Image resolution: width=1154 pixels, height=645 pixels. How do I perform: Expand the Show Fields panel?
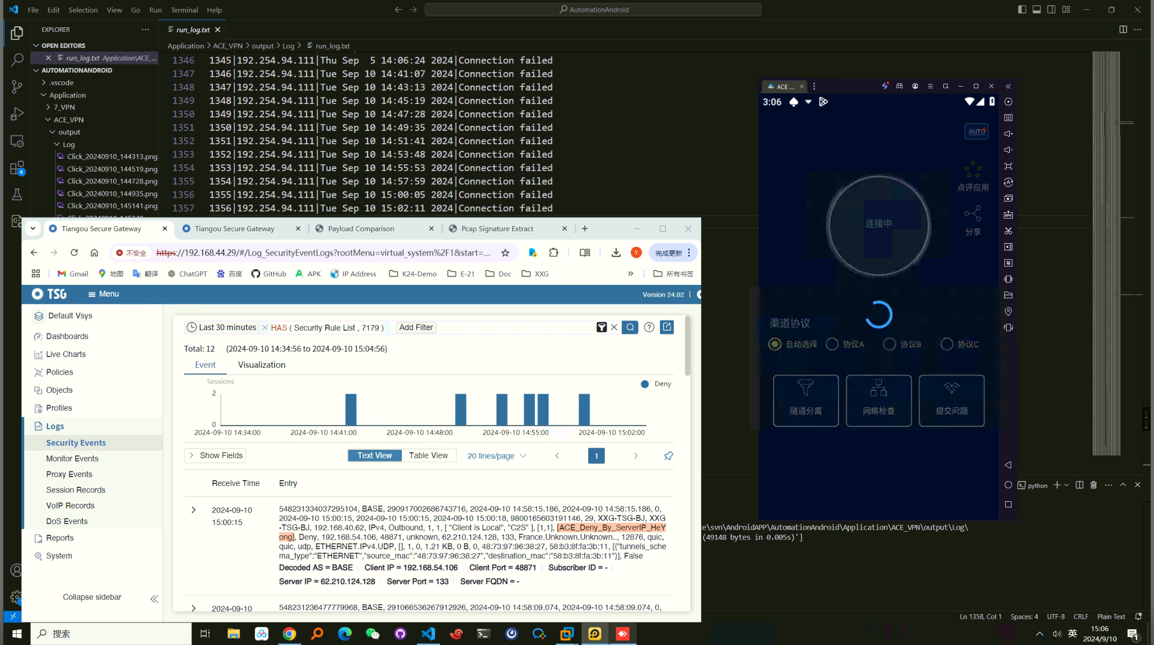215,456
